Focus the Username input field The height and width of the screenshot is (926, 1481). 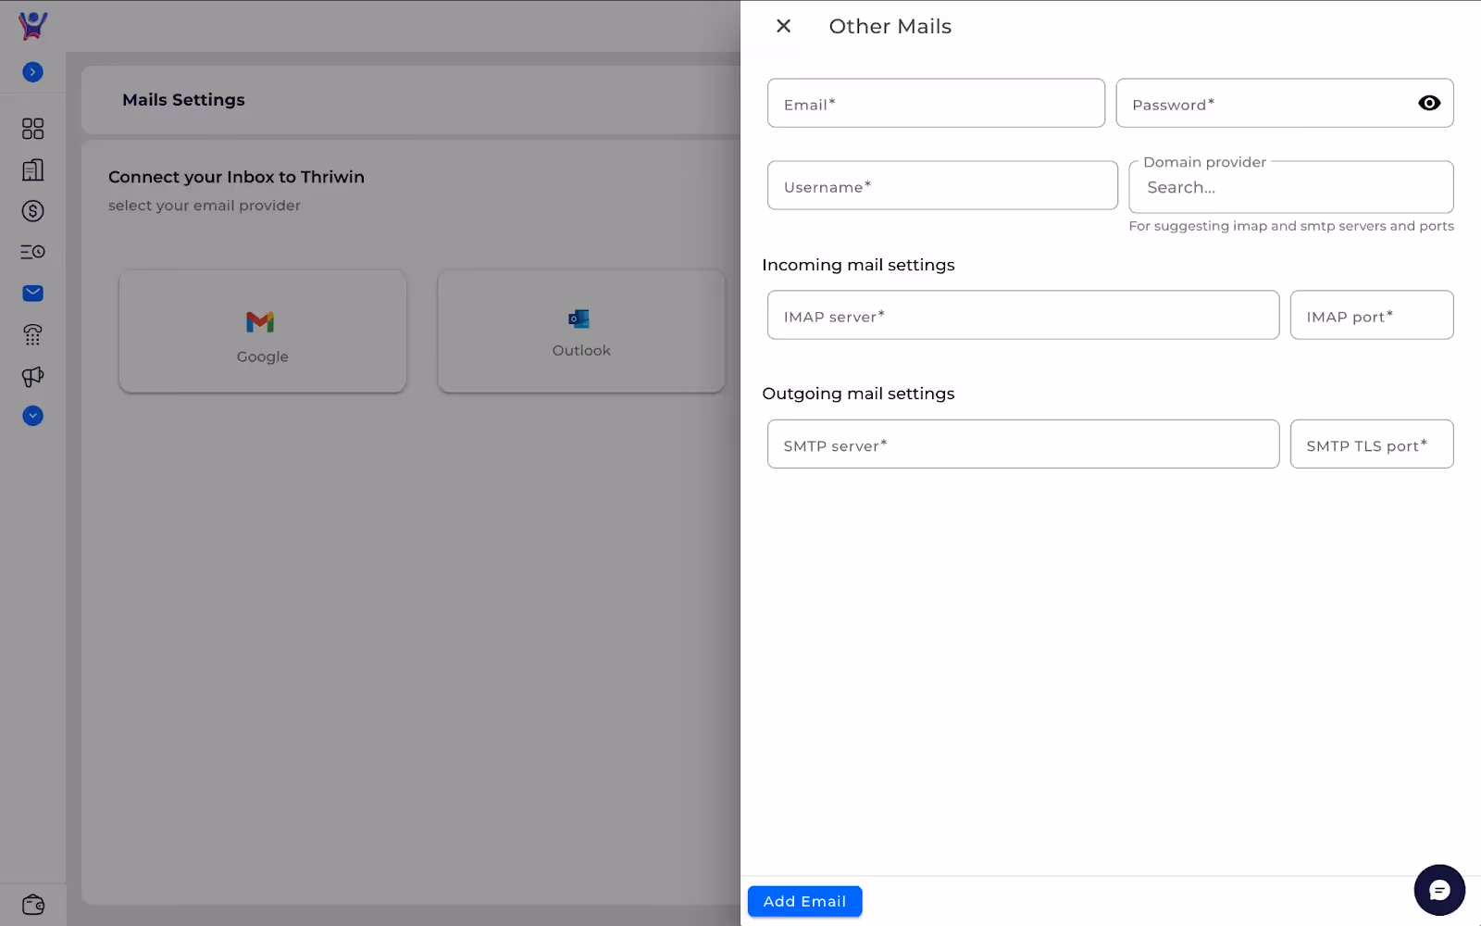(942, 185)
